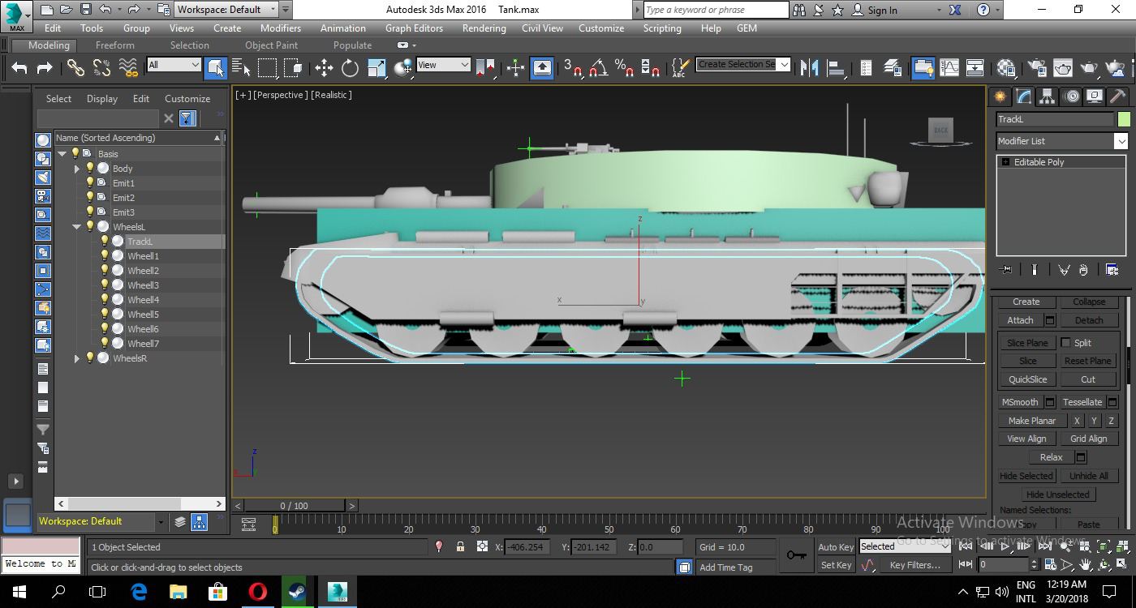Select the Select and Link tool
The width and height of the screenshot is (1136, 608).
tap(75, 67)
